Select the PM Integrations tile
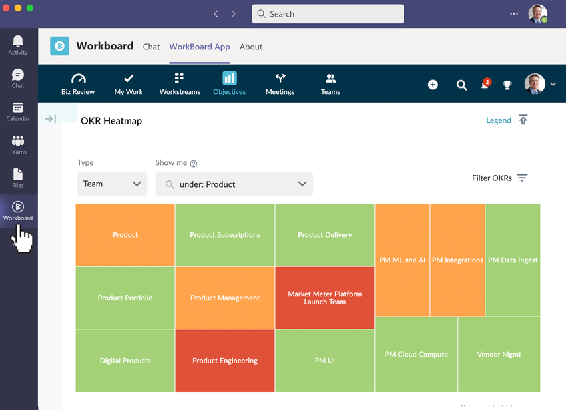This screenshot has height=410, width=566. click(457, 260)
